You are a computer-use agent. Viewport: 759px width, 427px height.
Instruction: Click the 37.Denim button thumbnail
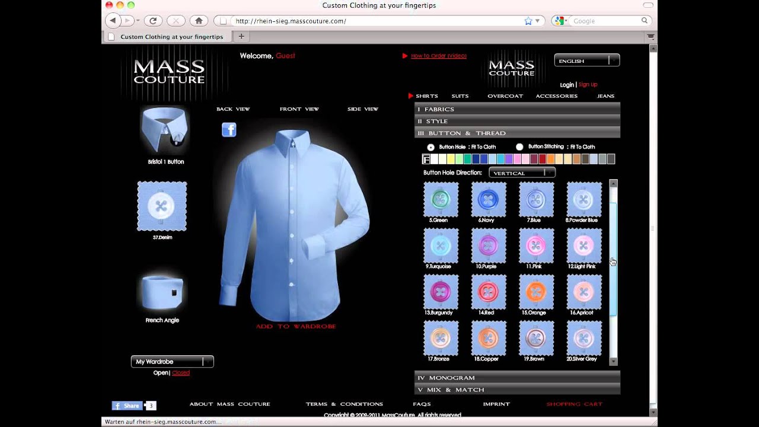[x=162, y=206]
